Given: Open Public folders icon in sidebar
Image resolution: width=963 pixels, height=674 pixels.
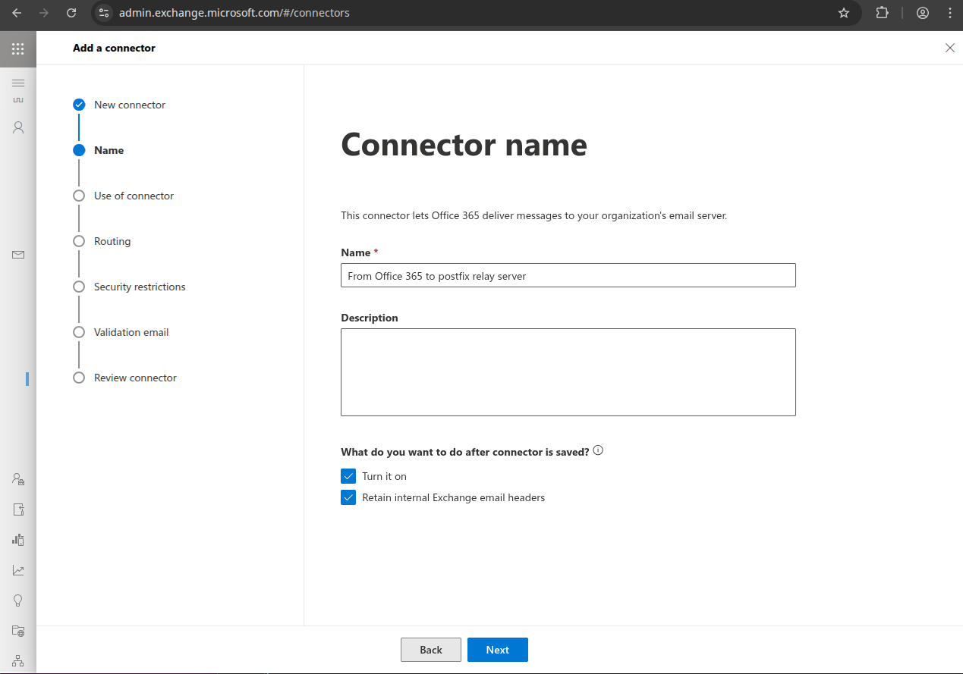Looking at the screenshot, I should tap(18, 631).
